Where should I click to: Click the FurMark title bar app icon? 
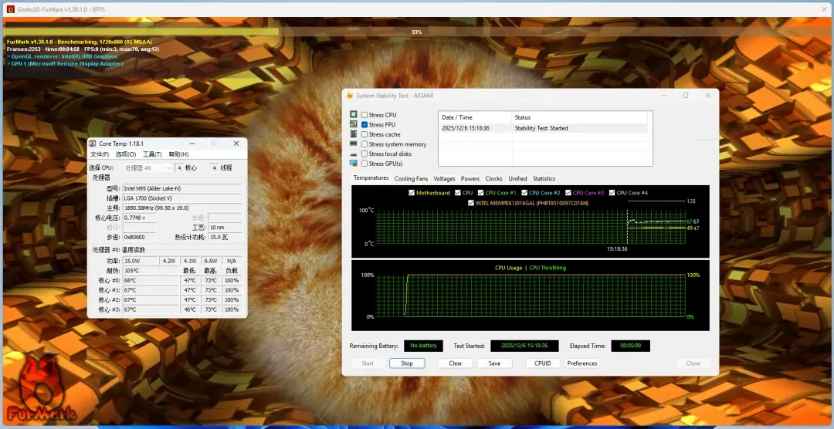click(9, 8)
